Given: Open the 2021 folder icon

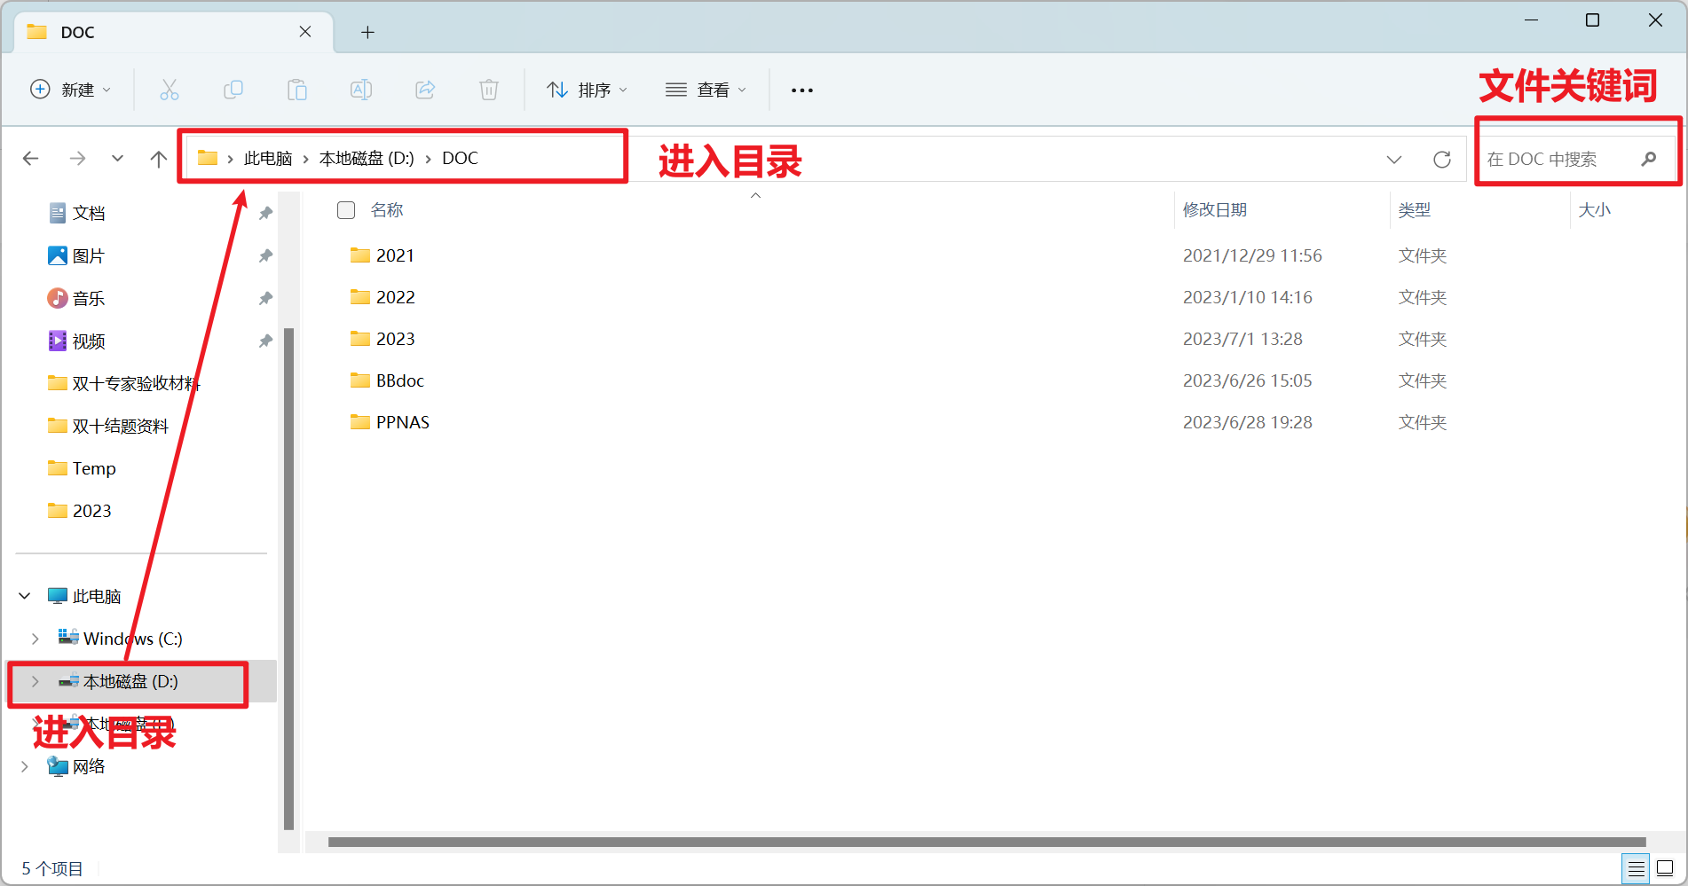Looking at the screenshot, I should pyautogui.click(x=359, y=255).
